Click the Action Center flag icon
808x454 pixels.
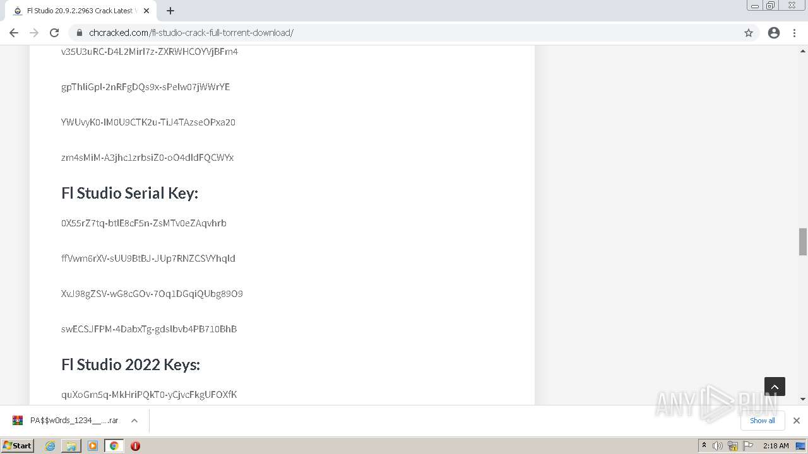click(747, 446)
